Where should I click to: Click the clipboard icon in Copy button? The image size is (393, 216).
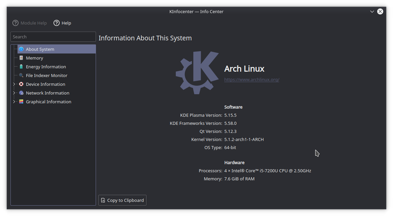[x=103, y=200]
